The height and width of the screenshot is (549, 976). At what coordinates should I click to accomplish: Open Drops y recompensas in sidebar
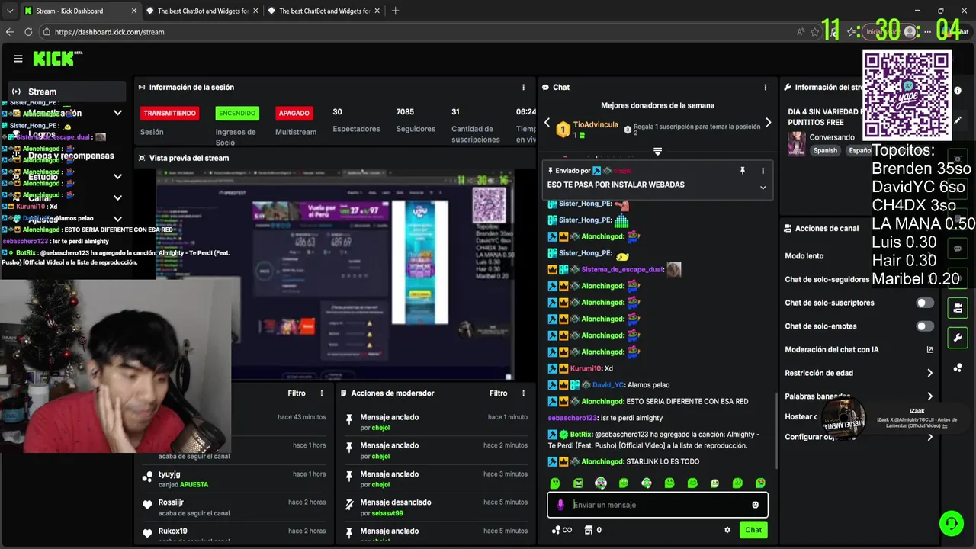[x=67, y=156]
